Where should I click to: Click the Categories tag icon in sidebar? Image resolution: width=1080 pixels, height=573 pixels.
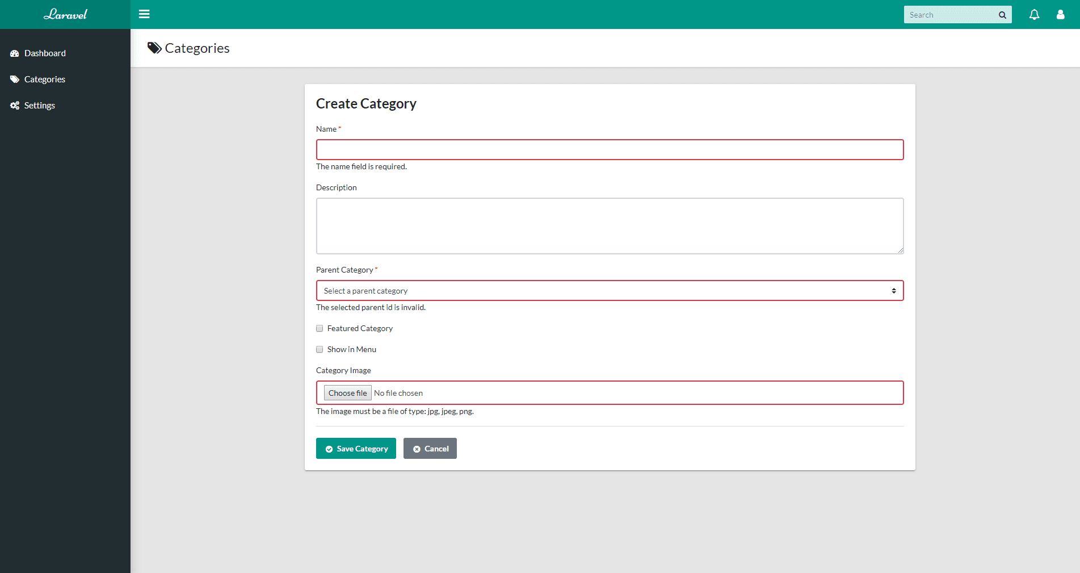click(x=14, y=79)
